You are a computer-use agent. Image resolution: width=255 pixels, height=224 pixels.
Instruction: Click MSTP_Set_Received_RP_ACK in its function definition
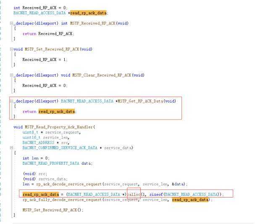click(x=52, y=49)
